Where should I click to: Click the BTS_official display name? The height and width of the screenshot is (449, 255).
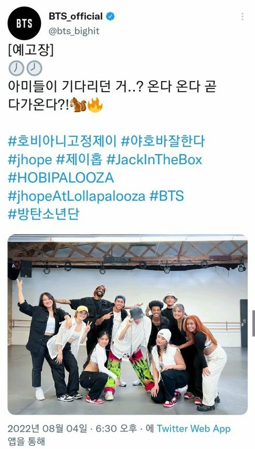[x=75, y=17]
